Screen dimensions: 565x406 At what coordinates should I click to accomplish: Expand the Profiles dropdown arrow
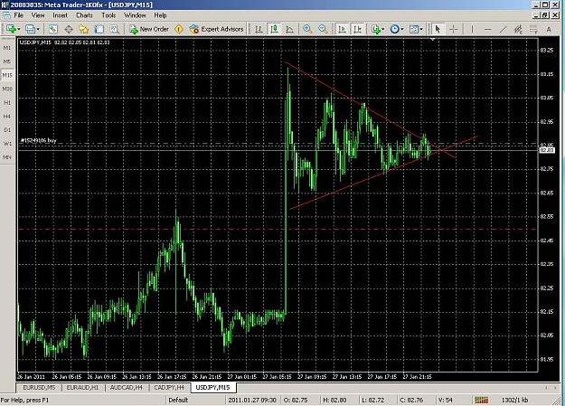click(38, 29)
